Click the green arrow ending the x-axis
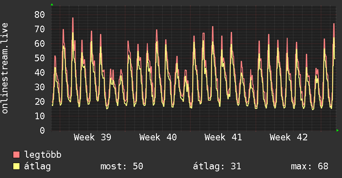 pos(337,130)
